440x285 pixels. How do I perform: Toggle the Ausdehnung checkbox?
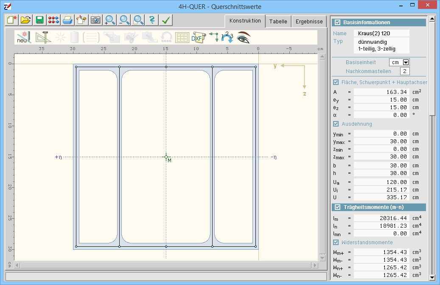336,124
